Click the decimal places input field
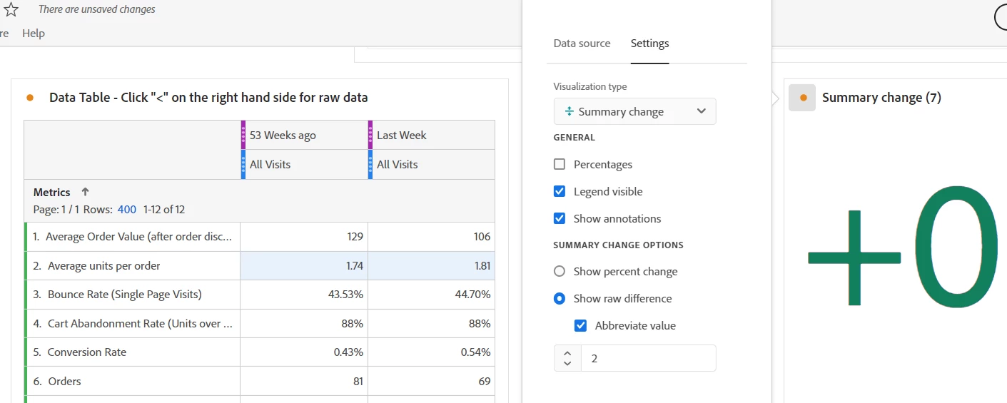The width and height of the screenshot is (1007, 403). 648,358
